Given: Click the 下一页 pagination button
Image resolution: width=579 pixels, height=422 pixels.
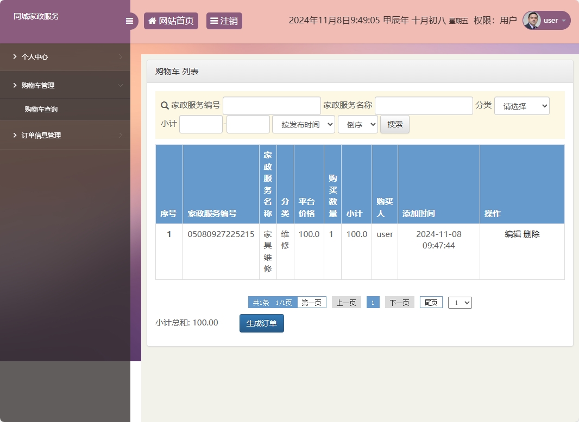Looking at the screenshot, I should tap(399, 302).
